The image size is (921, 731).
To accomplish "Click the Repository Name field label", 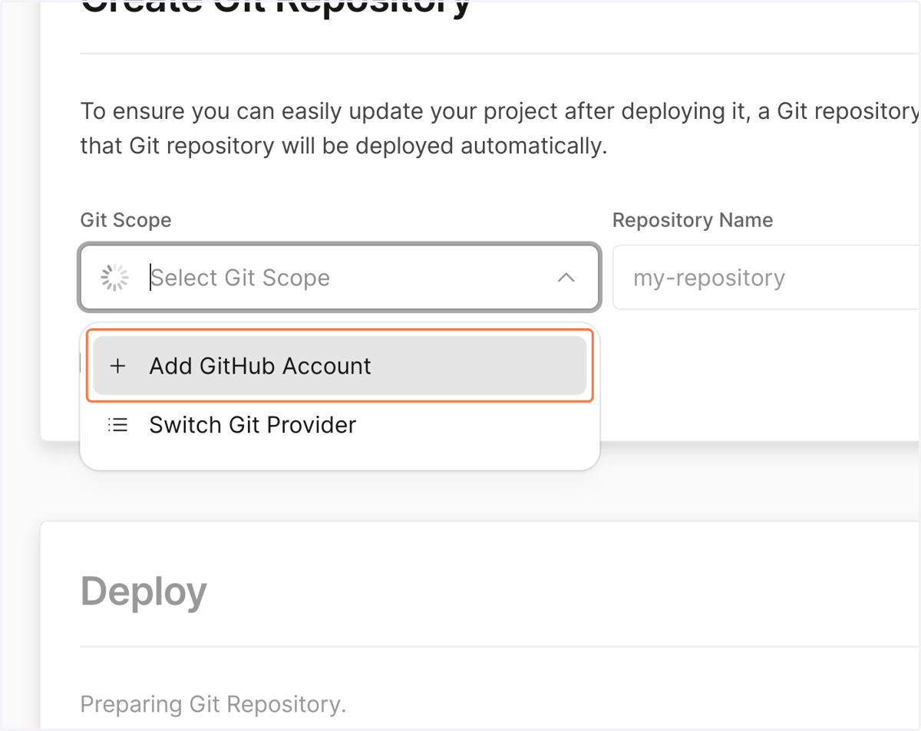I will 692,220.
